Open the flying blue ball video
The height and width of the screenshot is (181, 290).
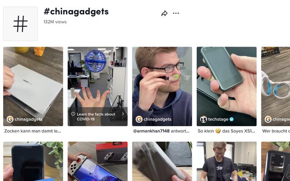pyautogui.click(x=97, y=86)
